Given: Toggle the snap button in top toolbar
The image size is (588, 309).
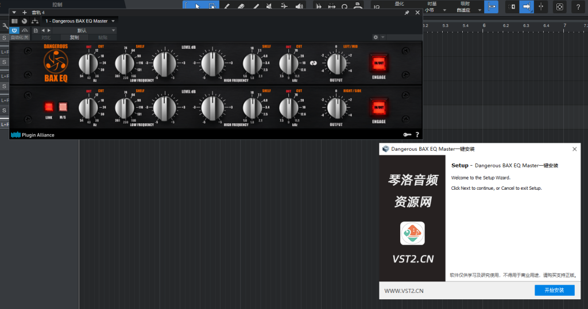Looking at the screenshot, I should tap(492, 7).
